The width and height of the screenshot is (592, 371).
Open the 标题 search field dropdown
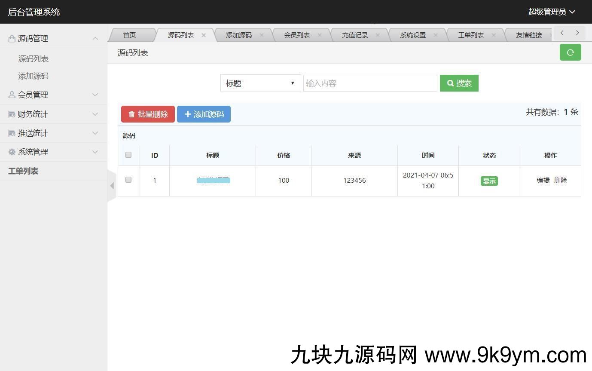[260, 83]
